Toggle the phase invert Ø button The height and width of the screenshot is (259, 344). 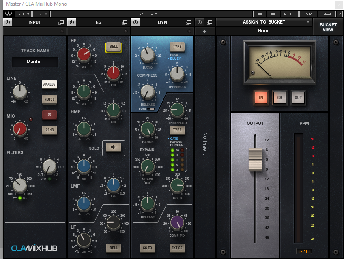pyautogui.click(x=49, y=115)
